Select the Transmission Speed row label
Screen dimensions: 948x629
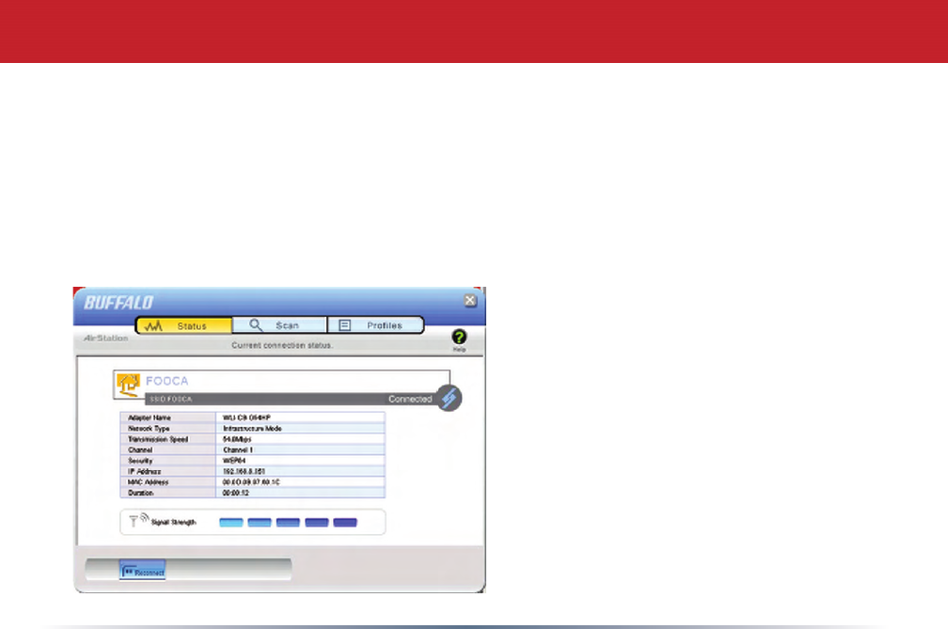(158, 439)
